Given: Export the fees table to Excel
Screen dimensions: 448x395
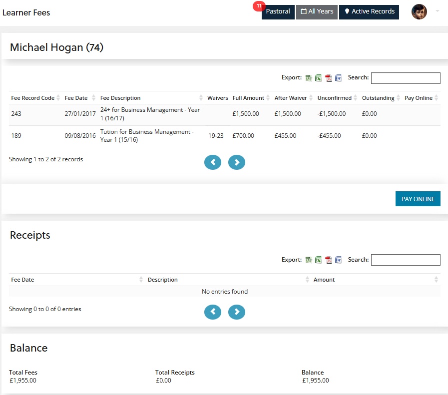Looking at the screenshot, I should coord(318,78).
